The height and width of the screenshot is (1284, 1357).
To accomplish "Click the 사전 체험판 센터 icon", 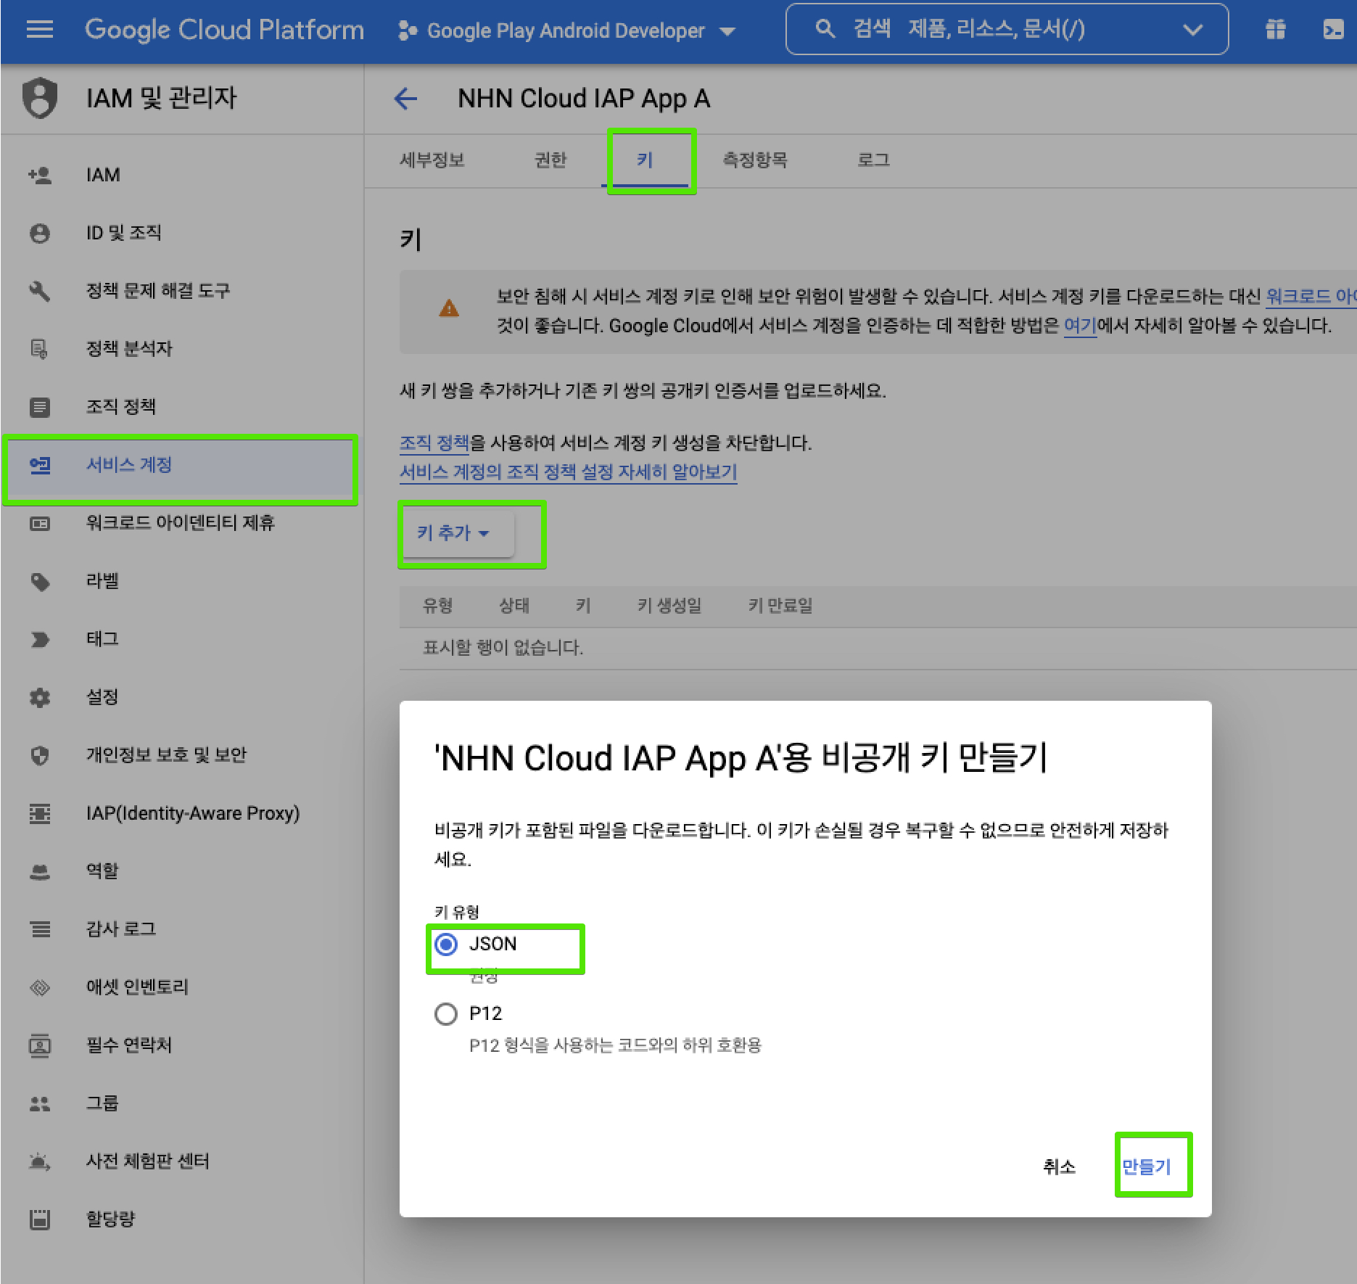I will 40,1161.
